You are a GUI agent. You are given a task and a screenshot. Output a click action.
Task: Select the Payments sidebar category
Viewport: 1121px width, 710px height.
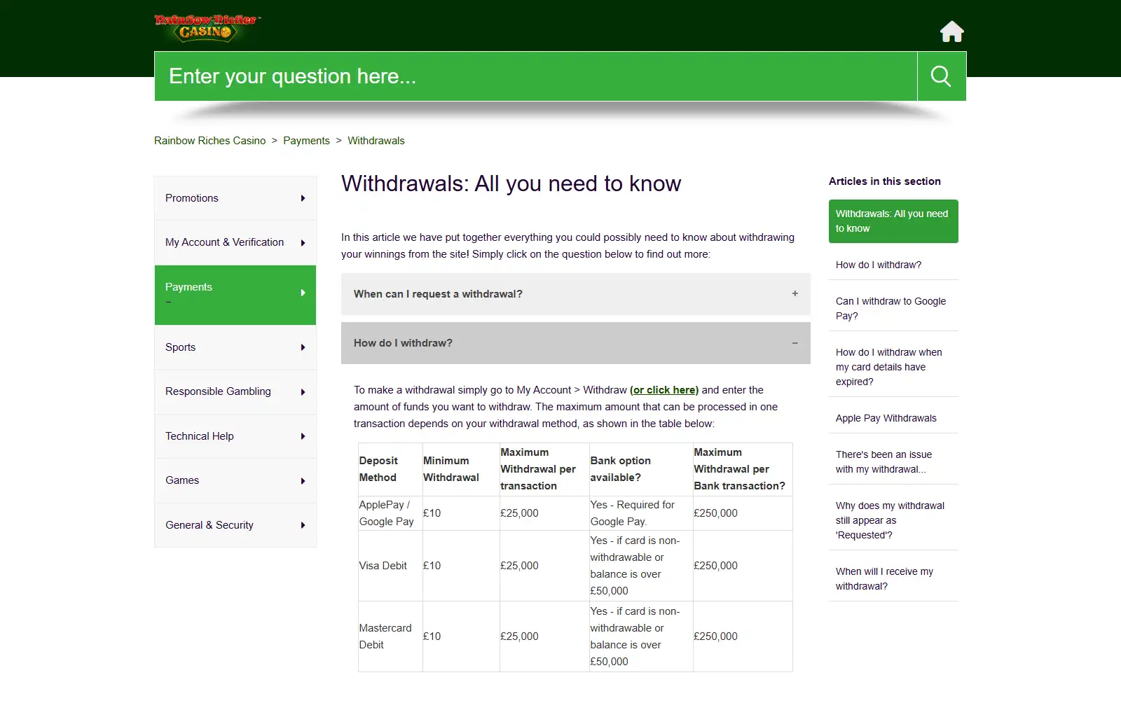click(235, 295)
